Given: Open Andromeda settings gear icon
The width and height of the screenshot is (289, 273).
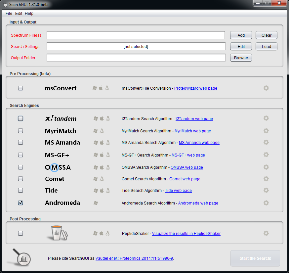Looking at the screenshot, I should (266, 203).
